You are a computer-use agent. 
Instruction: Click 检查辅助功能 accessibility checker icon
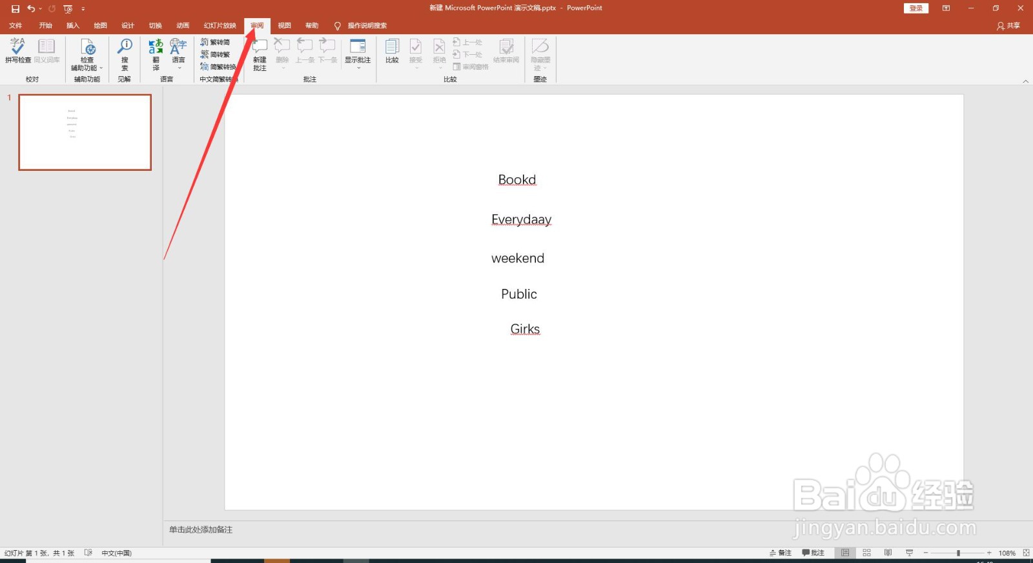tap(88, 47)
